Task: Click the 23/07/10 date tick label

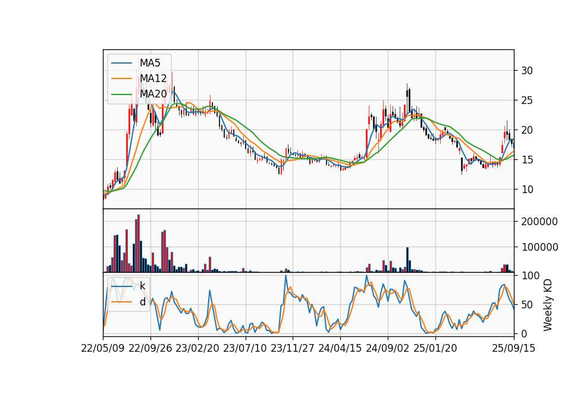Action: tap(245, 348)
